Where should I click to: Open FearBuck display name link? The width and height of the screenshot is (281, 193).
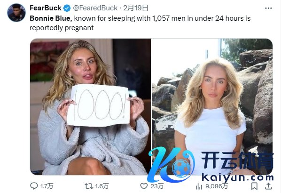click(46, 8)
